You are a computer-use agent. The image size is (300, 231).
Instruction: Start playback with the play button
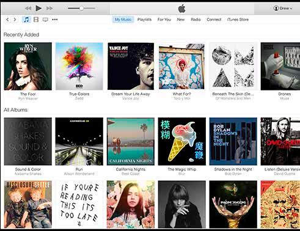pyautogui.click(x=38, y=9)
